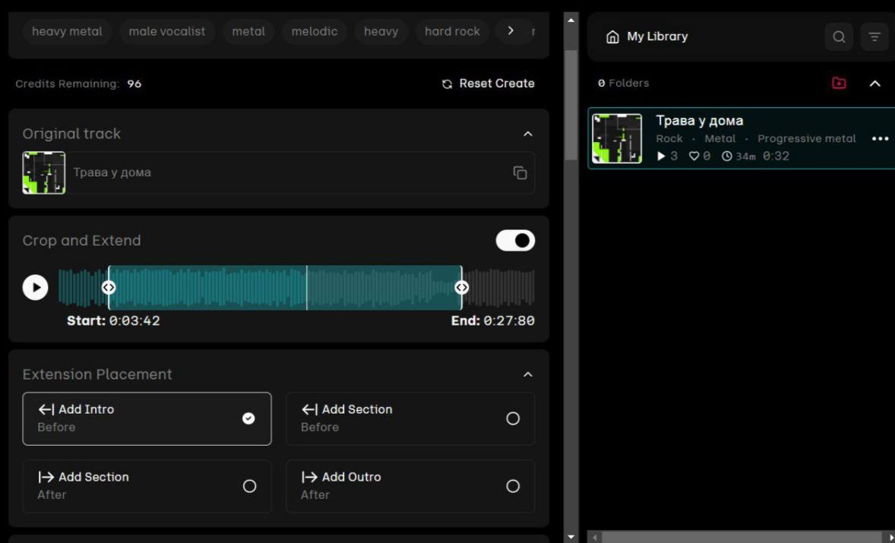Create a new folder with pink icon
895x543 pixels.
[839, 84]
